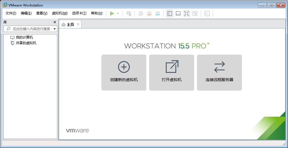Open the 文件(F) menu
Screen dimensions: 288x148
11,13
